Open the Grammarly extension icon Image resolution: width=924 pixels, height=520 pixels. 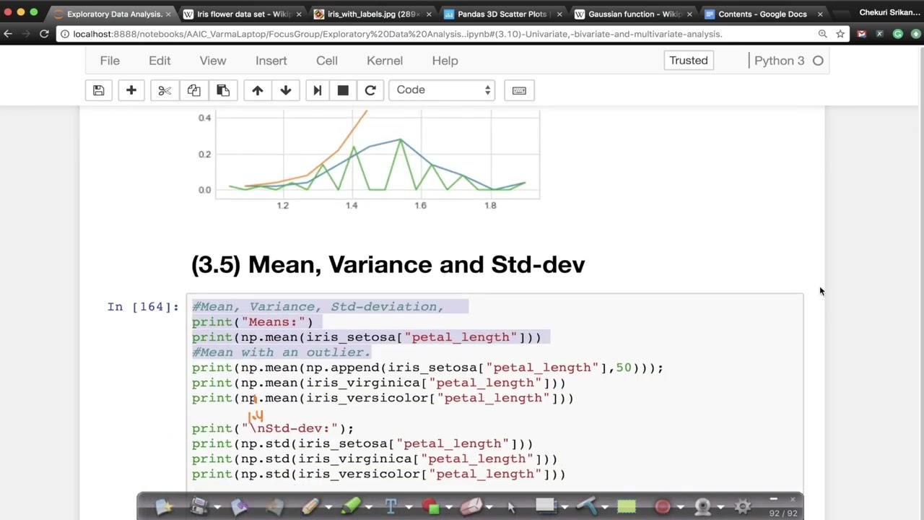click(898, 34)
